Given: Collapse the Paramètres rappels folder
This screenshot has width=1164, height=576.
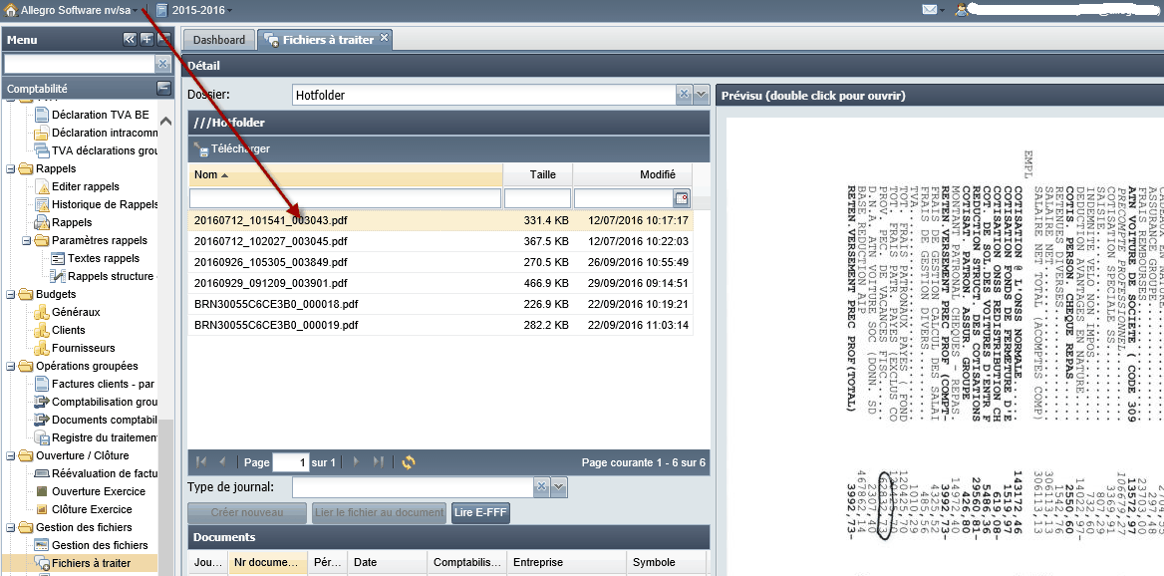Looking at the screenshot, I should tap(26, 240).
